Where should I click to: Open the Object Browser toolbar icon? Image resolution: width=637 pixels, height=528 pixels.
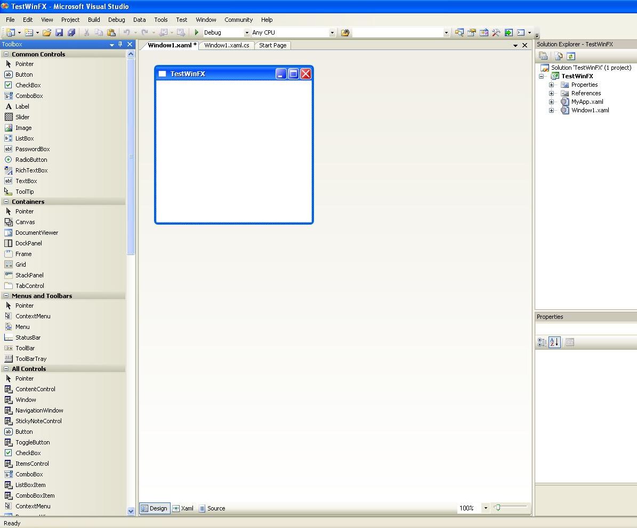coord(484,32)
